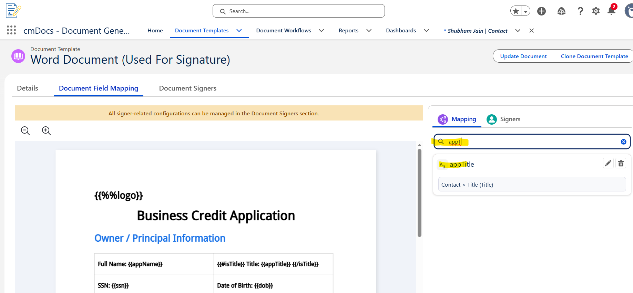Click the Favorites star icon
Image resolution: width=633 pixels, height=293 pixels.
coord(516,11)
